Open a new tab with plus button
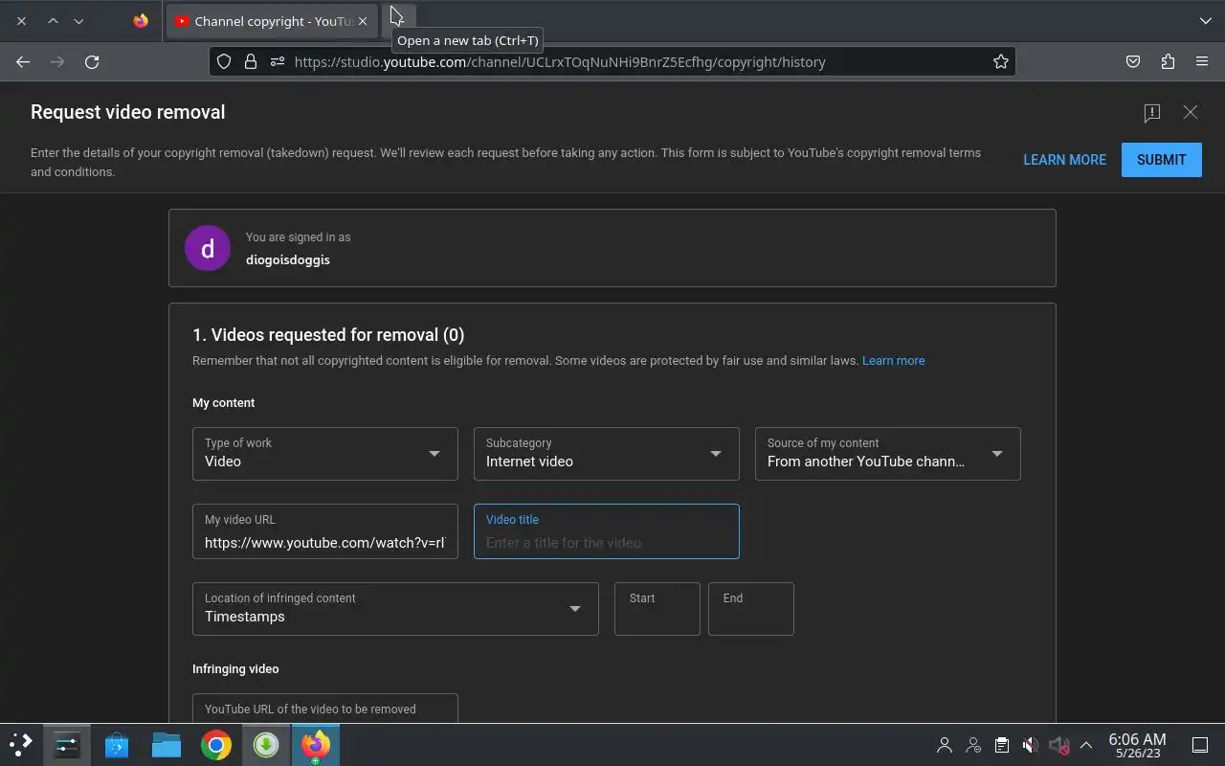This screenshot has width=1225, height=766. 398,20
